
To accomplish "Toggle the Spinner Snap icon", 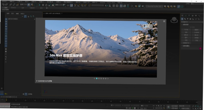I will coord(85,5).
